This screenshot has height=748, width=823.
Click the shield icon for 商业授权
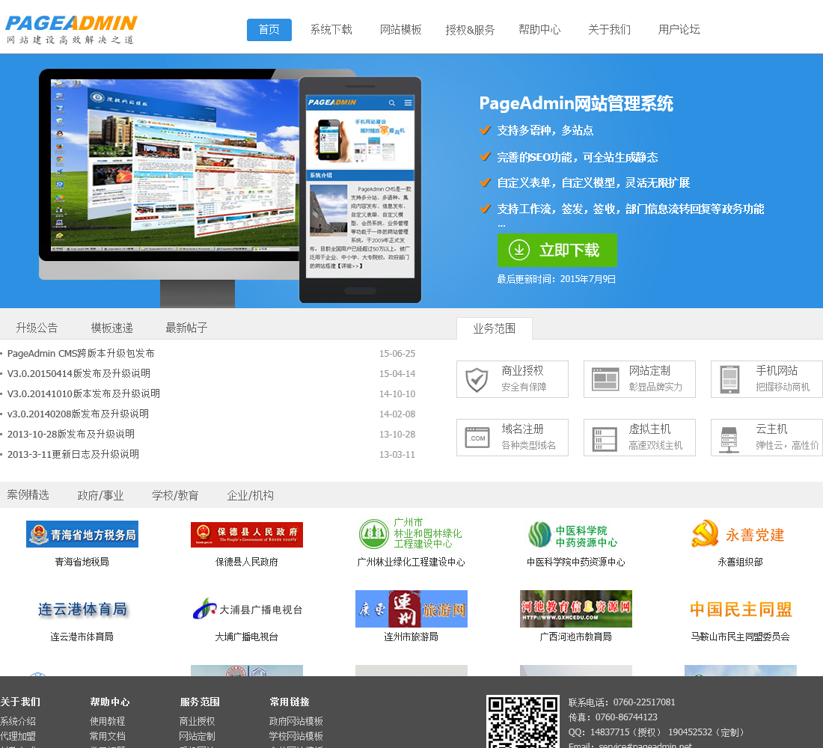pos(477,379)
